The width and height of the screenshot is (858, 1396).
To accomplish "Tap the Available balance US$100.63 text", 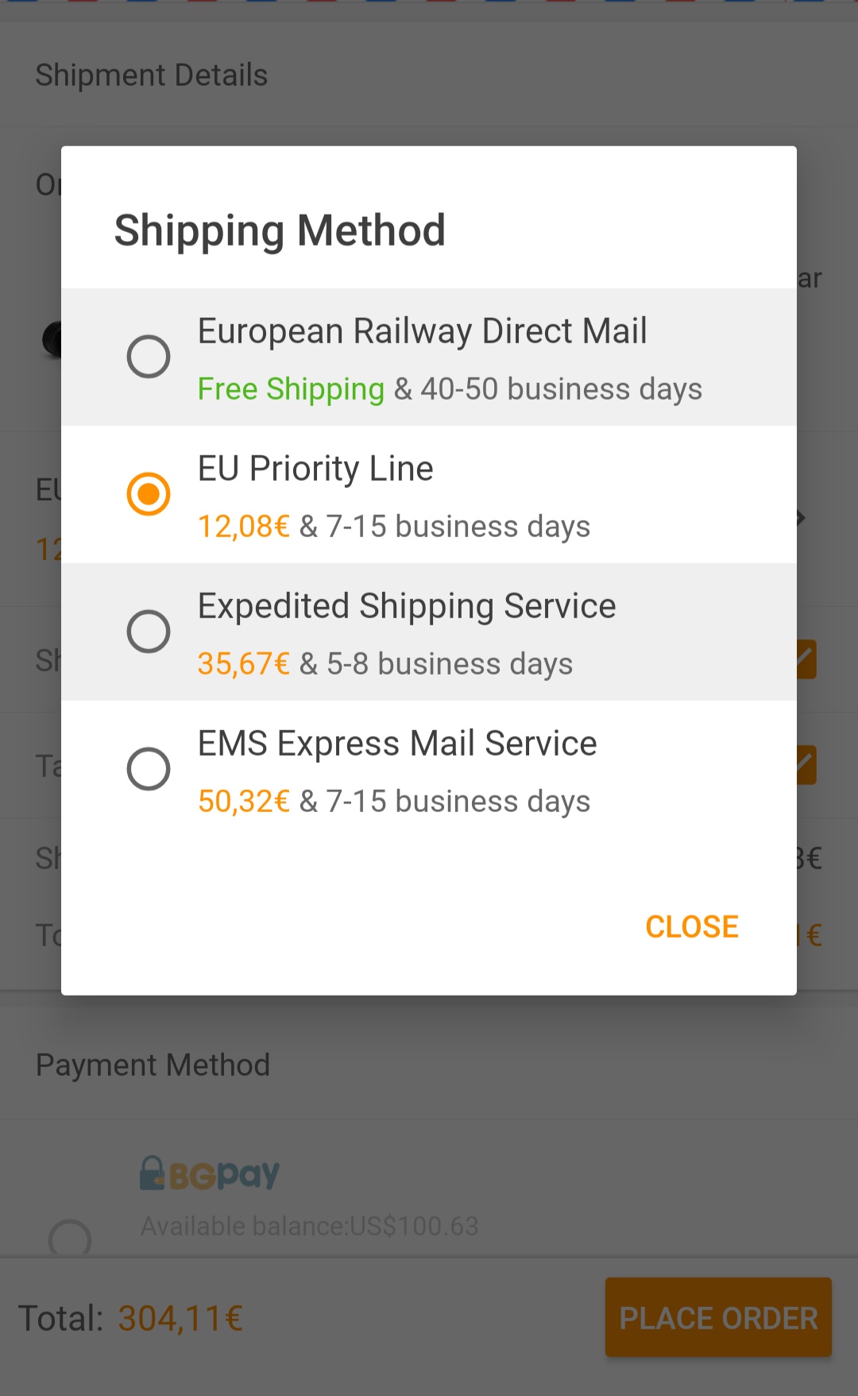I will click(310, 1226).
